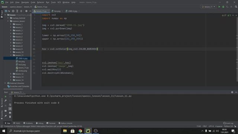Image resolution: width=238 pixels, height=134 pixels.
Task: Open Project view selector dropdown
Action: (7, 11)
